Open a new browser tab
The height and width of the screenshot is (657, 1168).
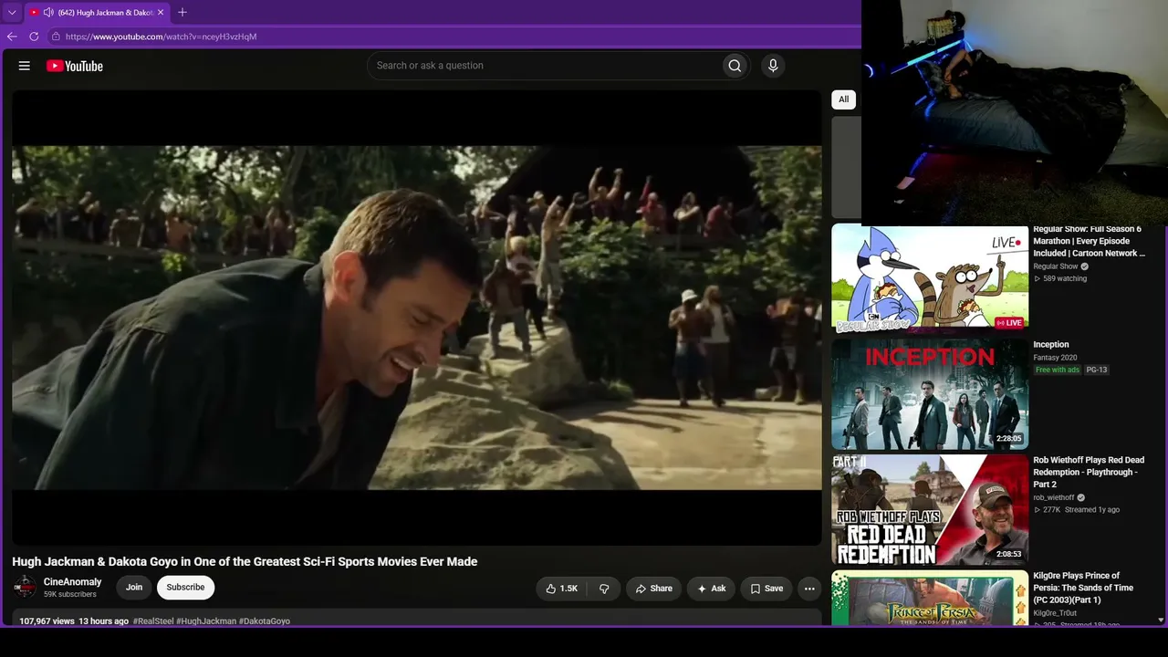[182, 12]
